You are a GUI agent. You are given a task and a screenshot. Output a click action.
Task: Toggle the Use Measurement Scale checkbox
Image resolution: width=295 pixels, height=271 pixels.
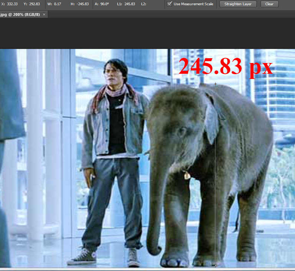169,4
